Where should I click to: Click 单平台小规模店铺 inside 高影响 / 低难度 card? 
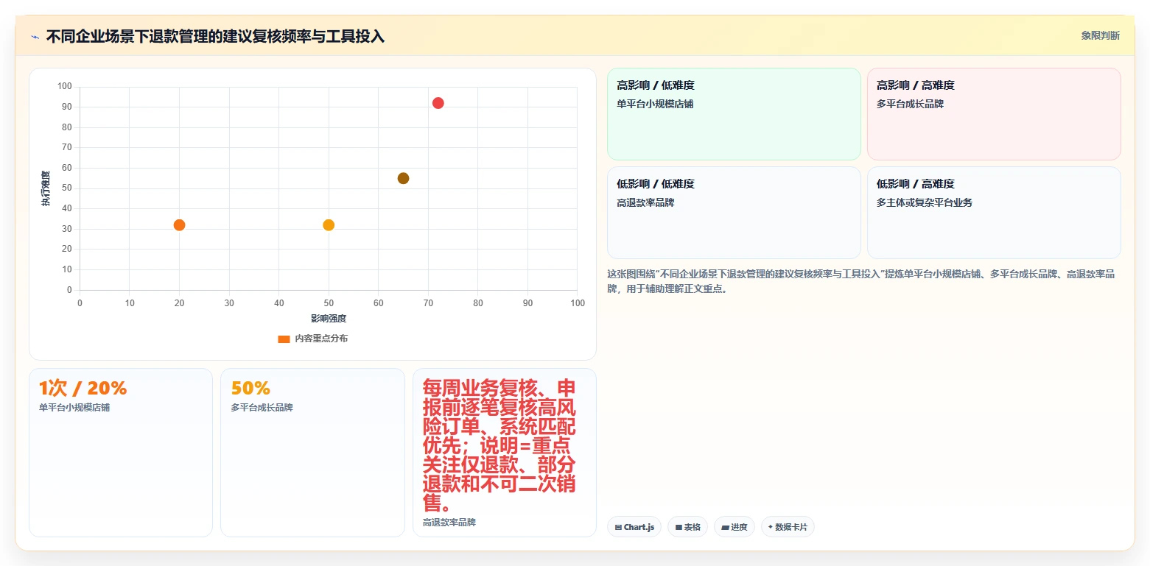655,104
